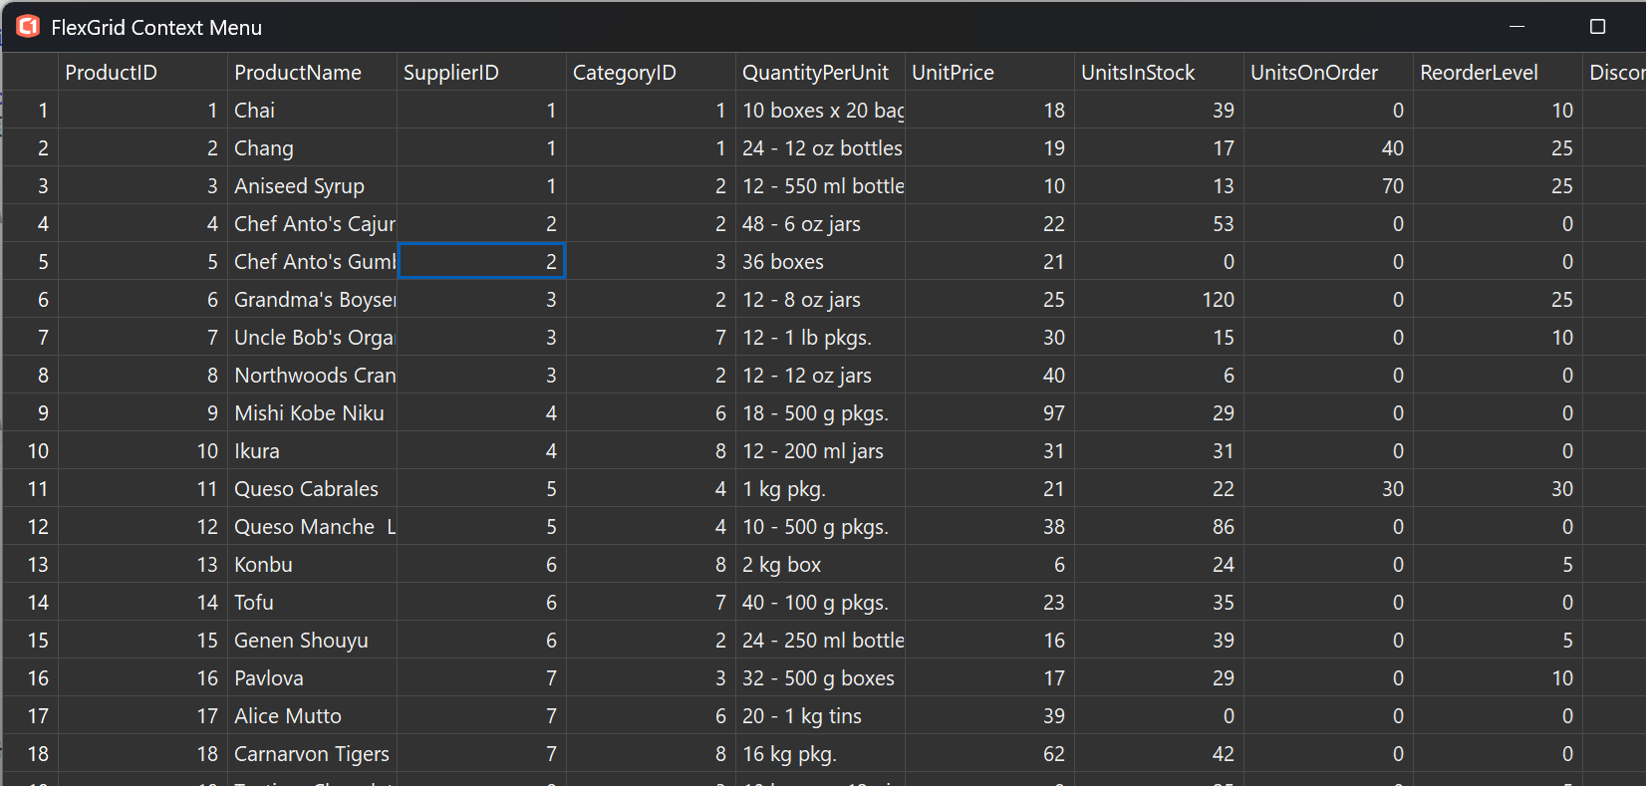Select the 'Chef Anto's Cajur' cell
This screenshot has height=786, width=1646.
pyautogui.click(x=313, y=224)
